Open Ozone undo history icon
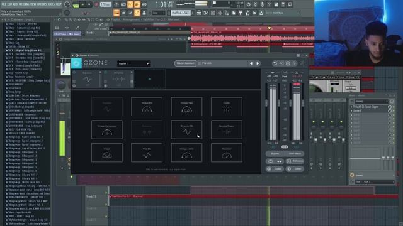This screenshot has height=226, width=403. 281,63
